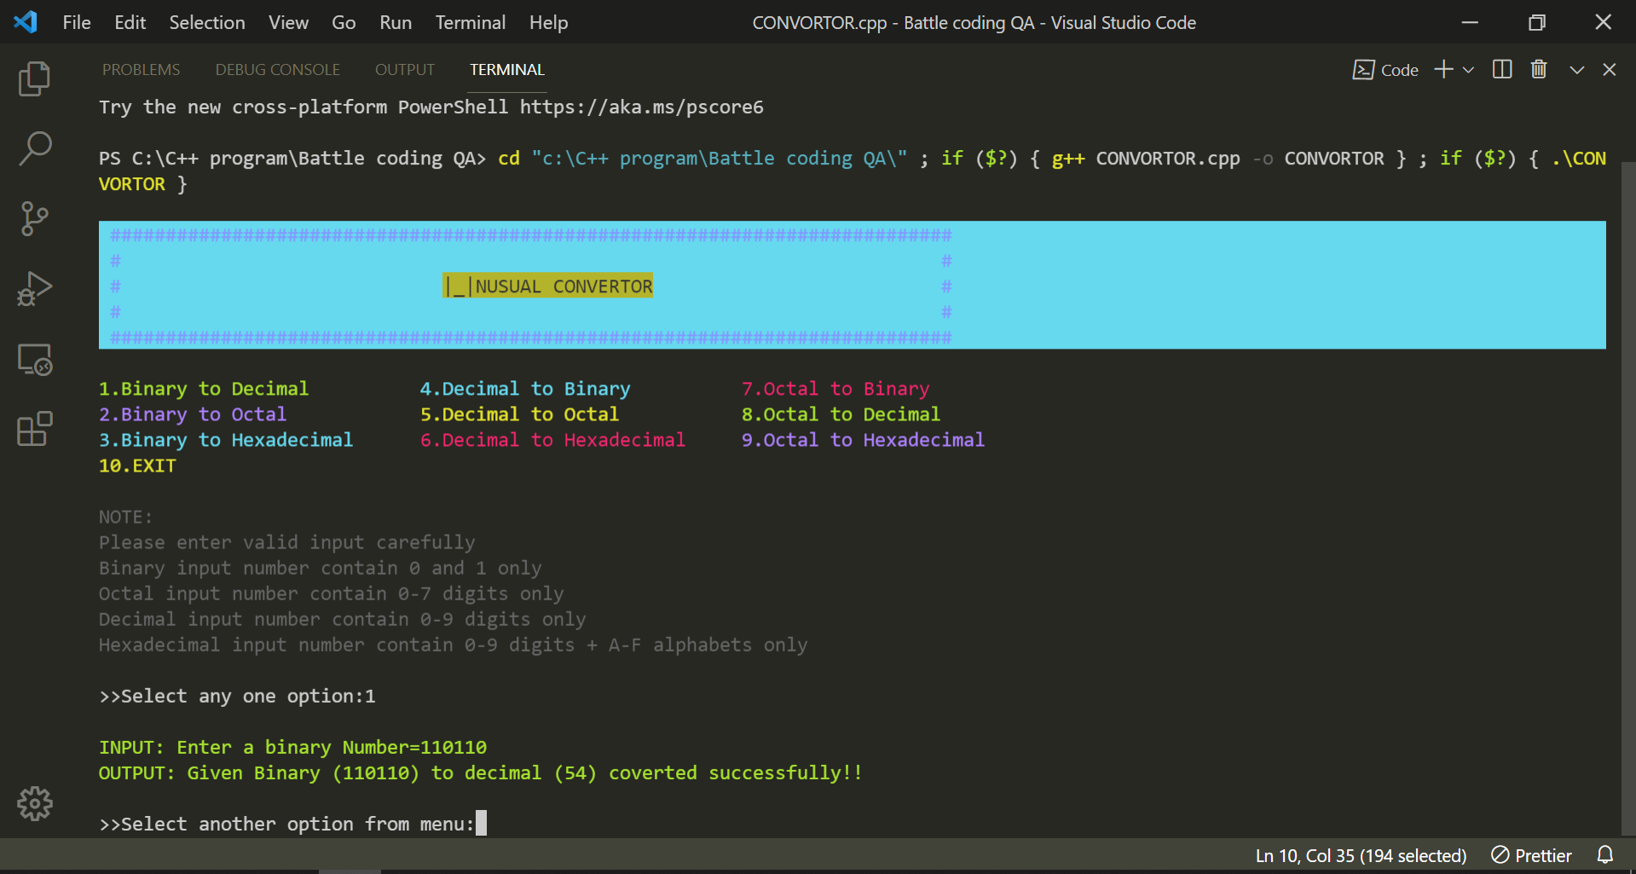The image size is (1636, 874).
Task: Open the Run and Debug sidebar icon
Action: coord(34,288)
